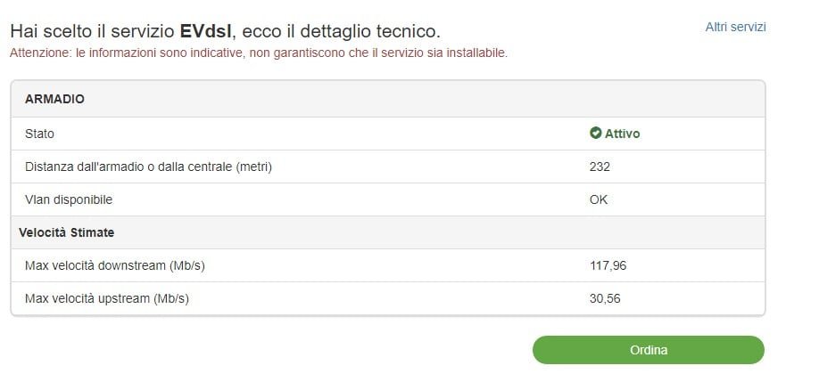Screen dimensions: 819x382
Task: Click the heading text Hai scelto il servizio
Action: (x=92, y=31)
